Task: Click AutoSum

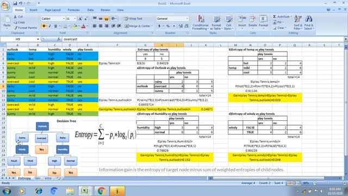Action: click(282, 17)
